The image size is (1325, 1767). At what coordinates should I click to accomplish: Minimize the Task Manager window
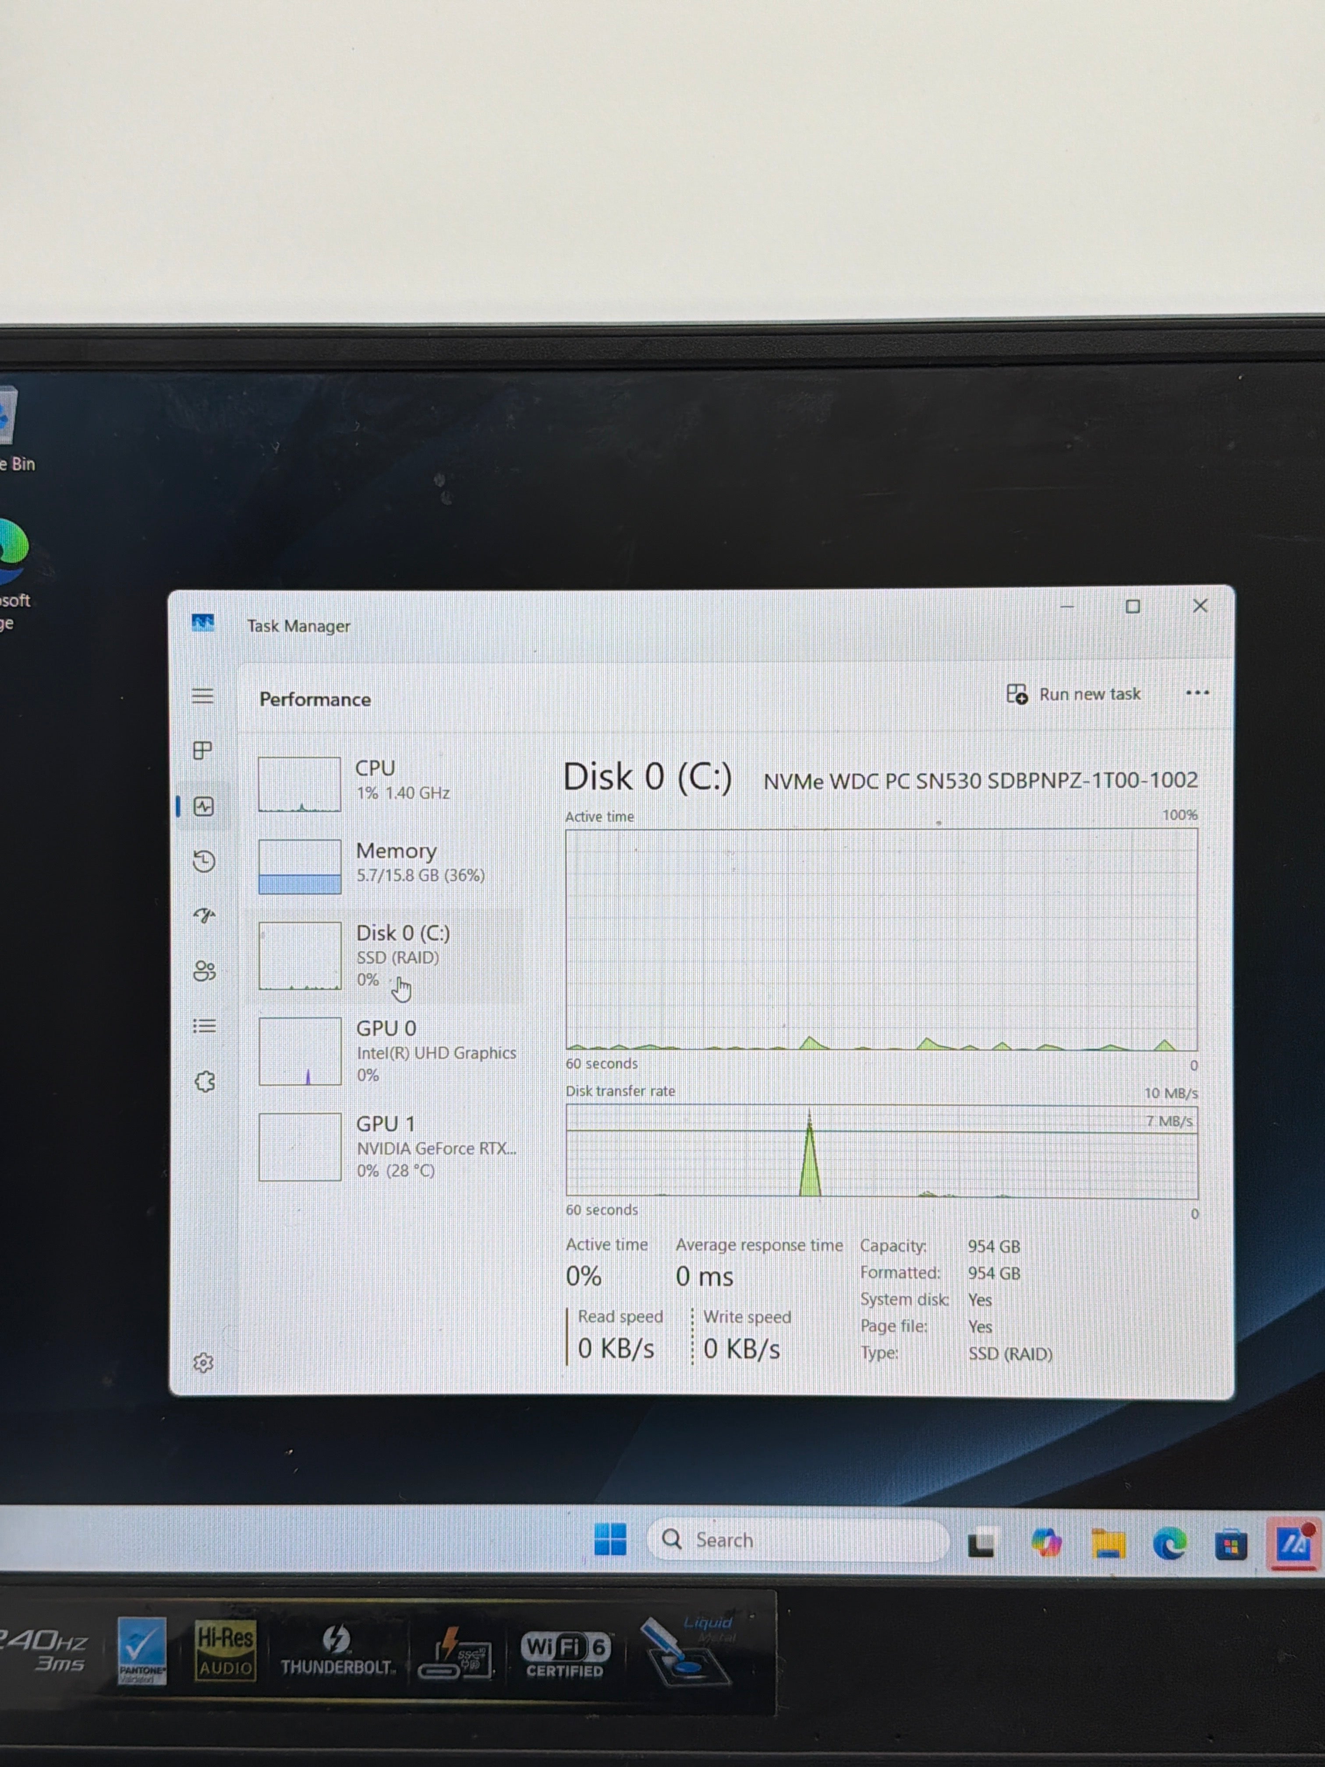pos(1066,606)
